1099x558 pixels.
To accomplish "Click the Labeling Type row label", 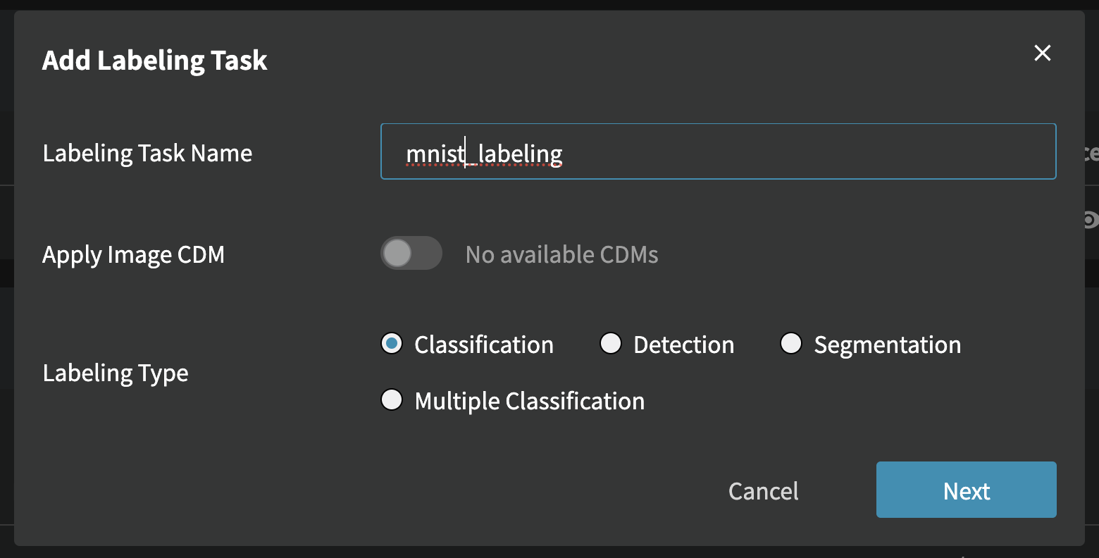I will [x=116, y=373].
